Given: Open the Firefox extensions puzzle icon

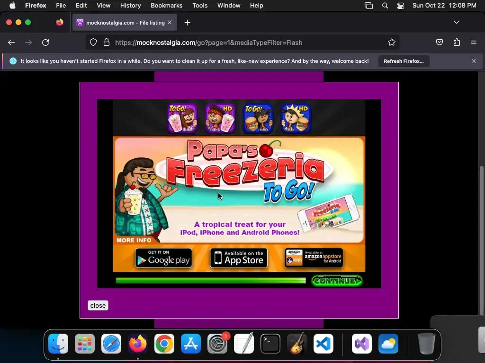Looking at the screenshot, I should pos(457,42).
